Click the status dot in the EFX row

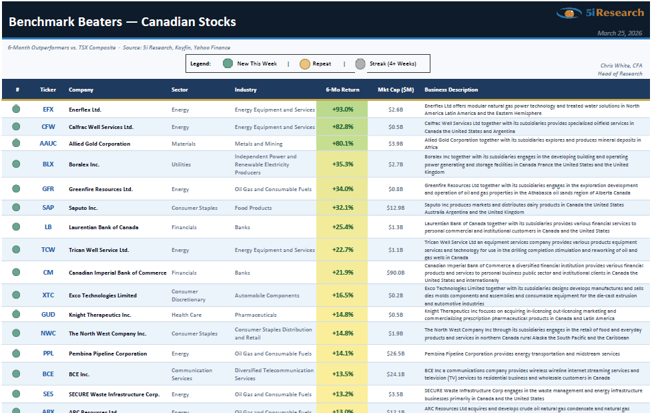16,109
